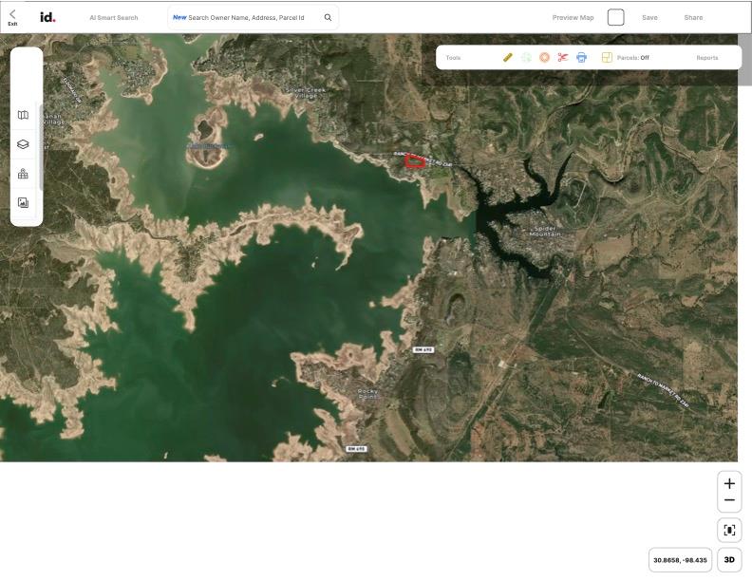The height and width of the screenshot is (581, 752).
Task: Open the Reports tab
Action: pyautogui.click(x=707, y=58)
